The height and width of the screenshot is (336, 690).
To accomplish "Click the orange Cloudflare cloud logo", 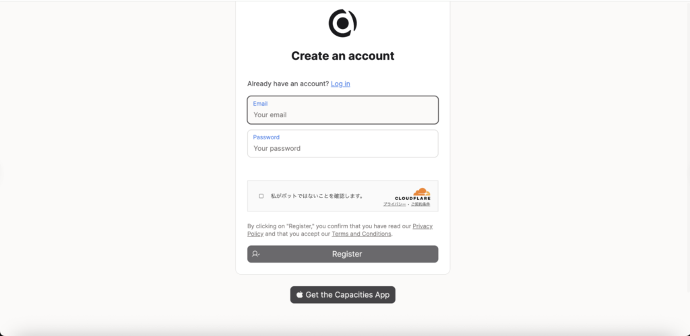I will [x=422, y=192].
